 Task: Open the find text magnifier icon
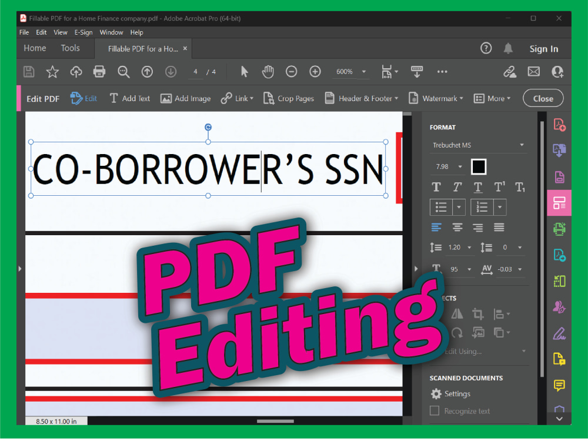tap(123, 72)
